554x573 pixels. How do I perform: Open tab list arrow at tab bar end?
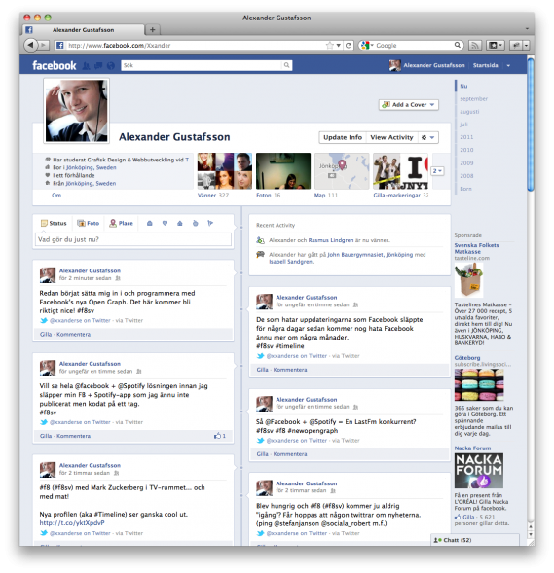(x=527, y=29)
